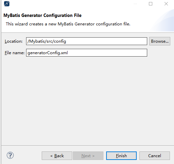The width and height of the screenshot is (174, 164).
Task: Focus the File name text field
Action: pos(86,53)
